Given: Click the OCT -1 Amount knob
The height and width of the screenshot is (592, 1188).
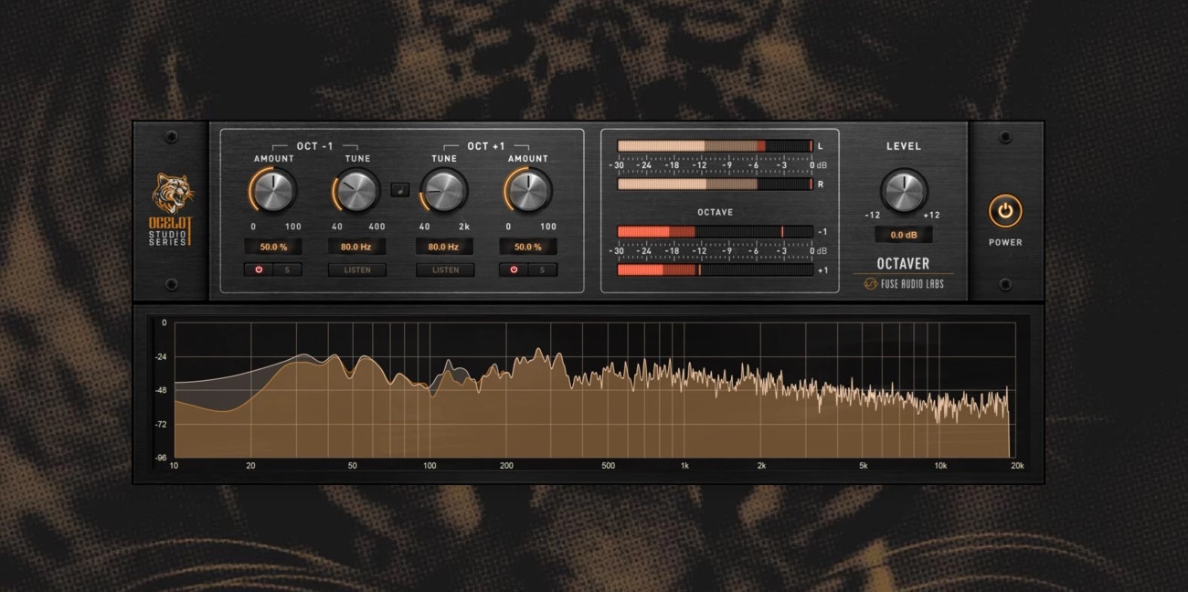Looking at the screenshot, I should (273, 190).
